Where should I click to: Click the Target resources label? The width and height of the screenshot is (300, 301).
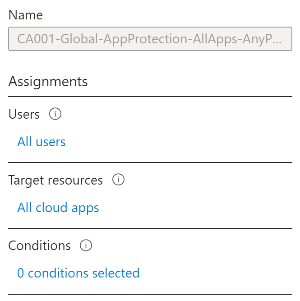(55, 180)
